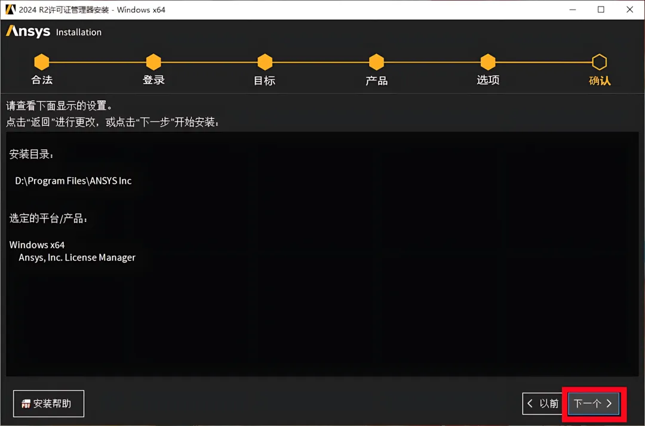Click the Ansys logo in the header

point(28,32)
